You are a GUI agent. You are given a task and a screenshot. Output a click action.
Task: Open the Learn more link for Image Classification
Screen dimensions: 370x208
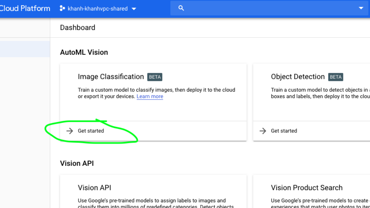tap(150, 96)
